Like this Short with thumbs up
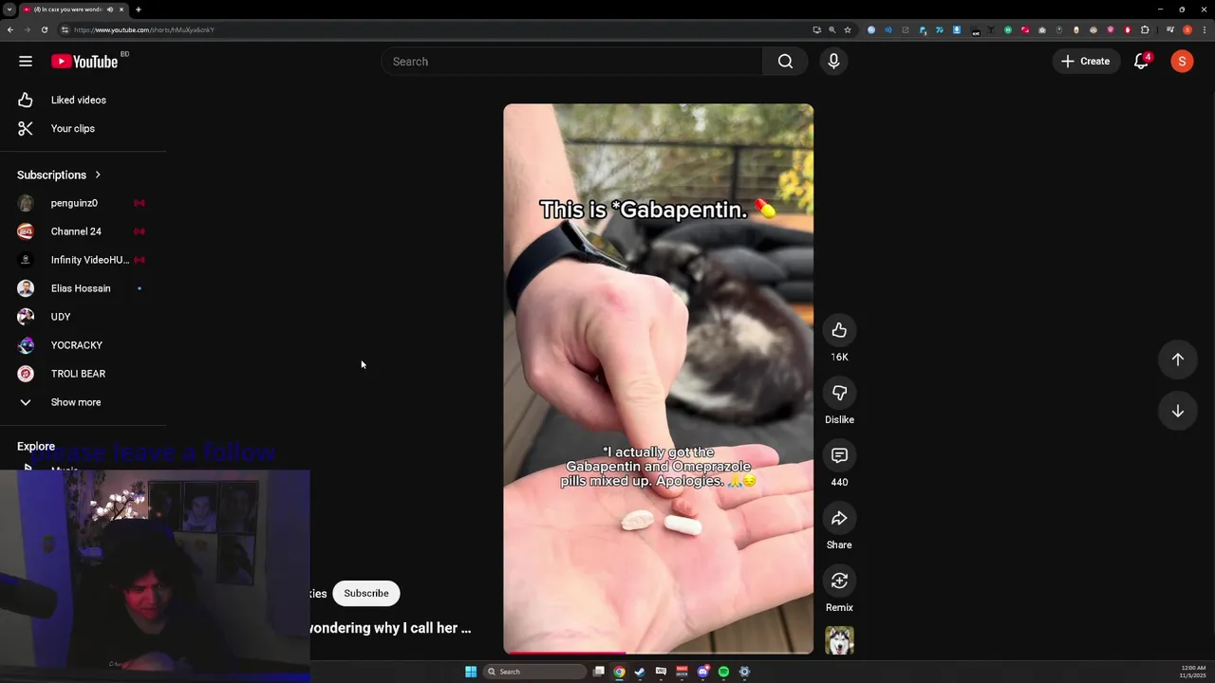1215x683 pixels. (839, 330)
